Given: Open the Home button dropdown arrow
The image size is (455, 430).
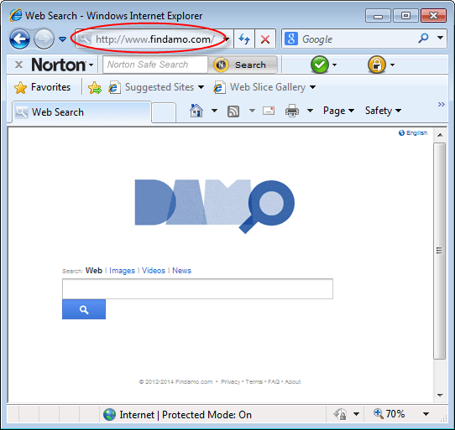Looking at the screenshot, I should coord(214,111).
